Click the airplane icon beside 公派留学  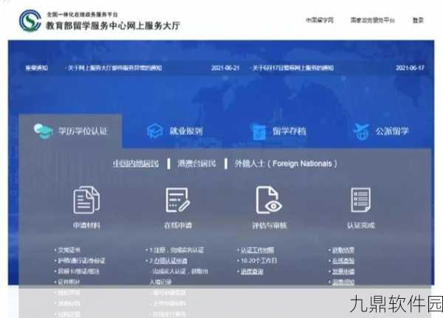tap(361, 132)
